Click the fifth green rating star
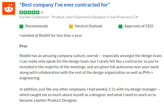Image resolution: width=164 pixels, height=105 pixels. click(x=38, y=12)
